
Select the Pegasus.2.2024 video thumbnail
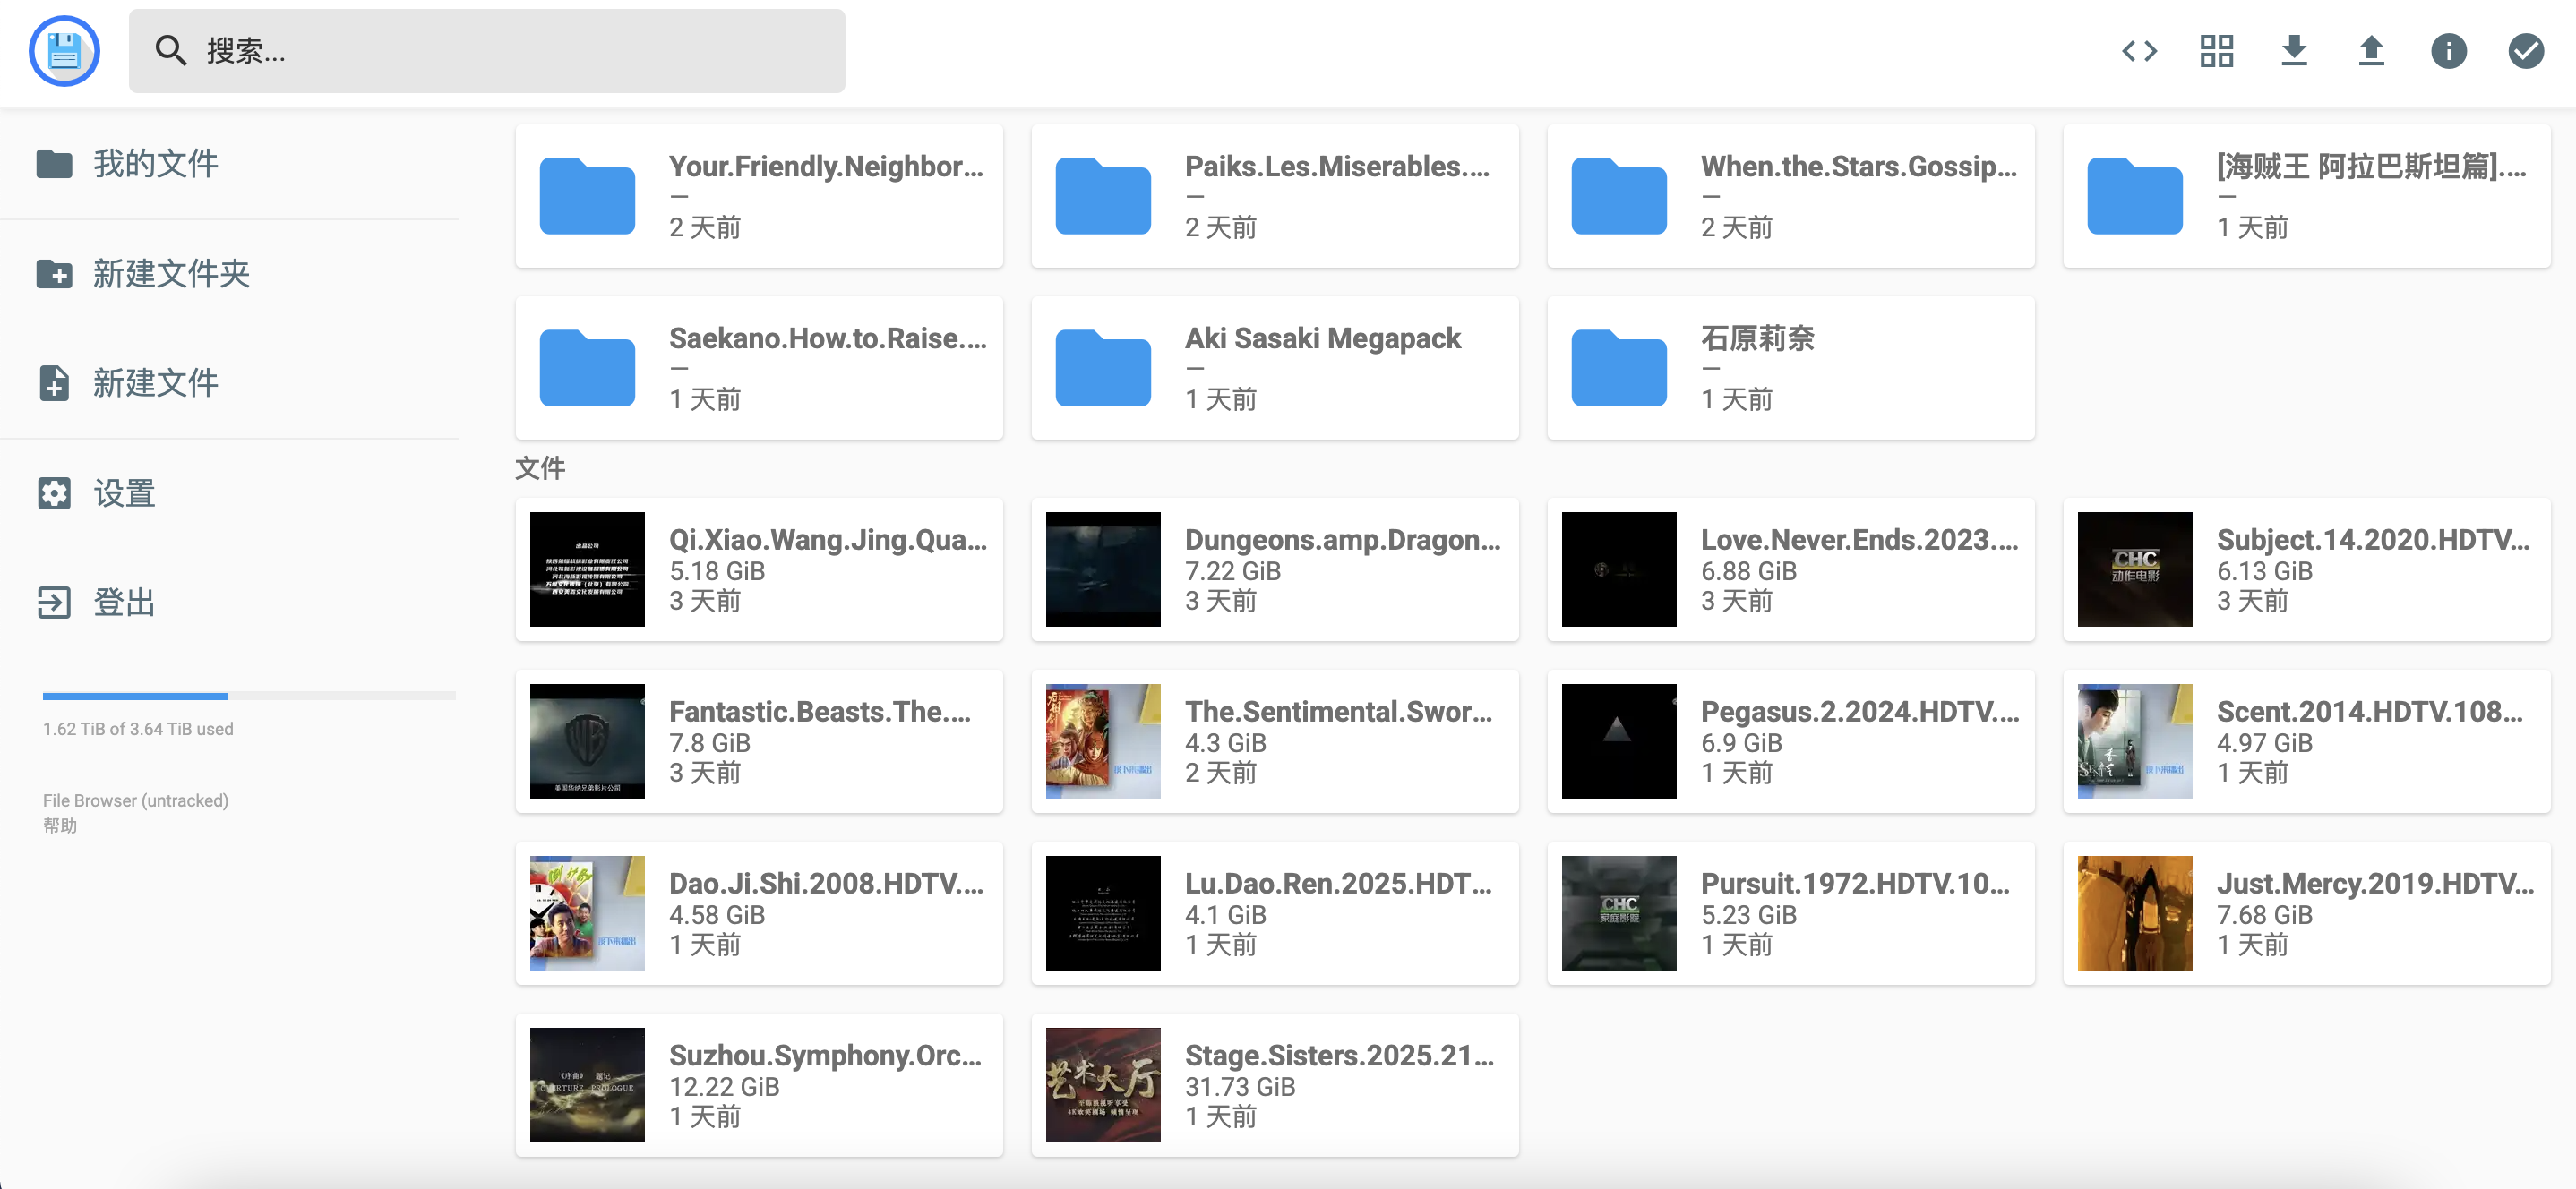coord(1618,741)
